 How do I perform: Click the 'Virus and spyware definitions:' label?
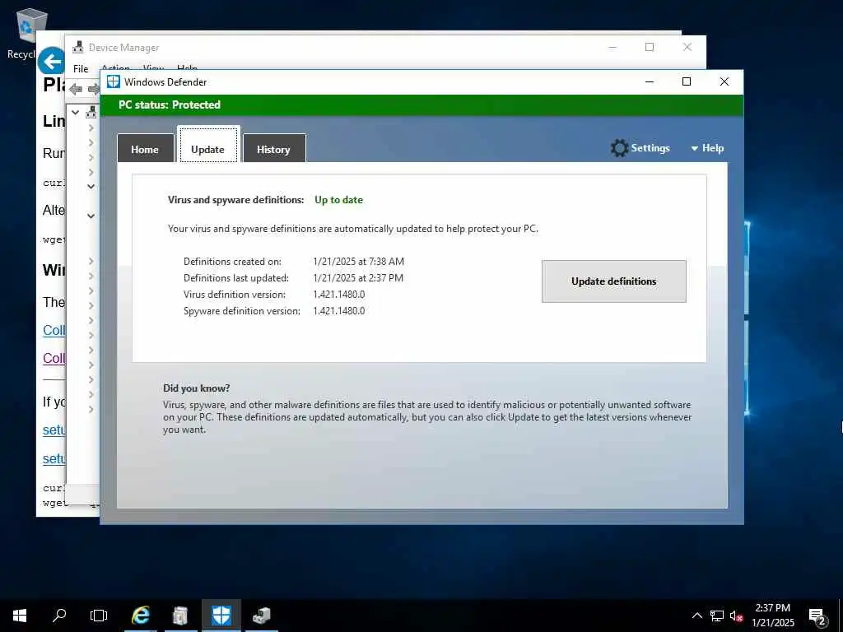point(236,200)
